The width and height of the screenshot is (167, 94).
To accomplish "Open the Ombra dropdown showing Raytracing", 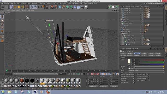I will 146,70.
